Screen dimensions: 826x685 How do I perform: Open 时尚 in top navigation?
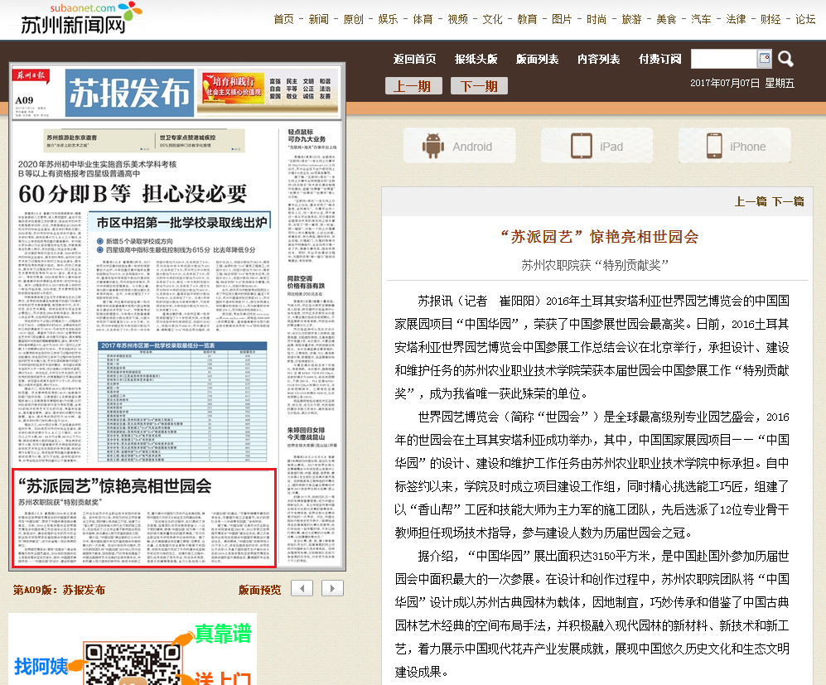pyautogui.click(x=597, y=20)
